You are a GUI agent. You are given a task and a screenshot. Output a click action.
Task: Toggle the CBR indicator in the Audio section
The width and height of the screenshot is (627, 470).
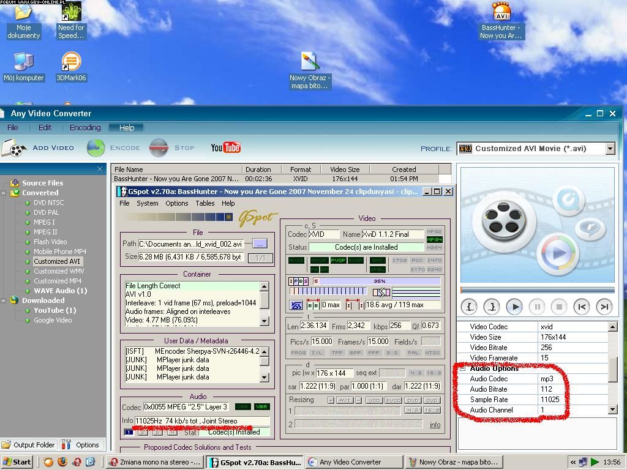pos(242,407)
